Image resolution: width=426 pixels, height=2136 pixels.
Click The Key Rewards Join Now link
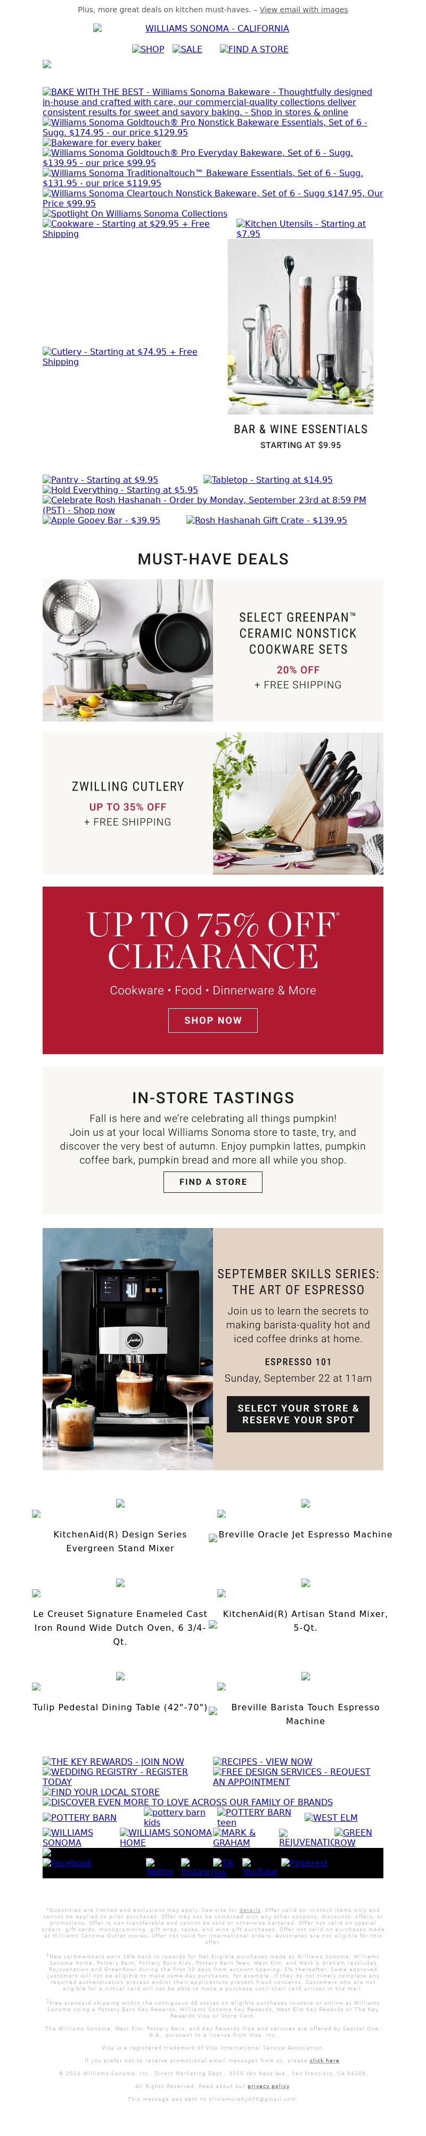(113, 1760)
